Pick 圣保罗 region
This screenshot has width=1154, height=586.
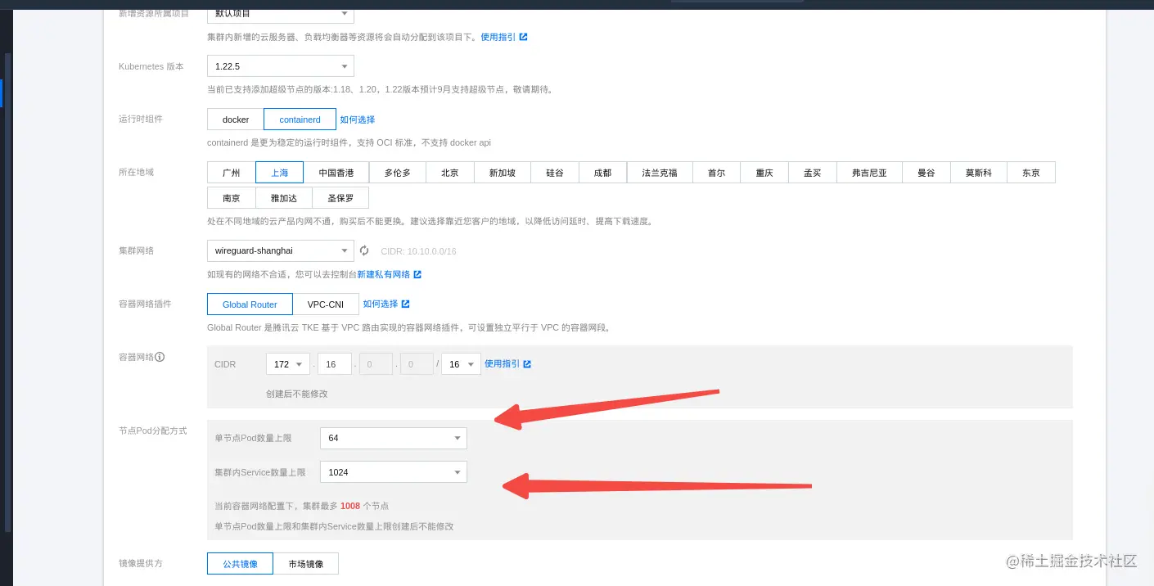[x=340, y=198]
